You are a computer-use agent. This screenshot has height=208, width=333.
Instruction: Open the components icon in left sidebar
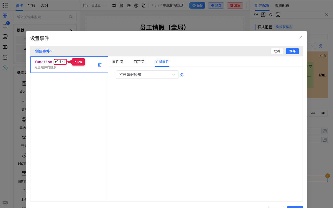pos(5,16)
